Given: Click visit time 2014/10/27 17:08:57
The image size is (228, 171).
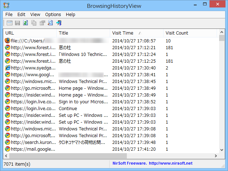Looking at the screenshot, I should tap(134, 41).
